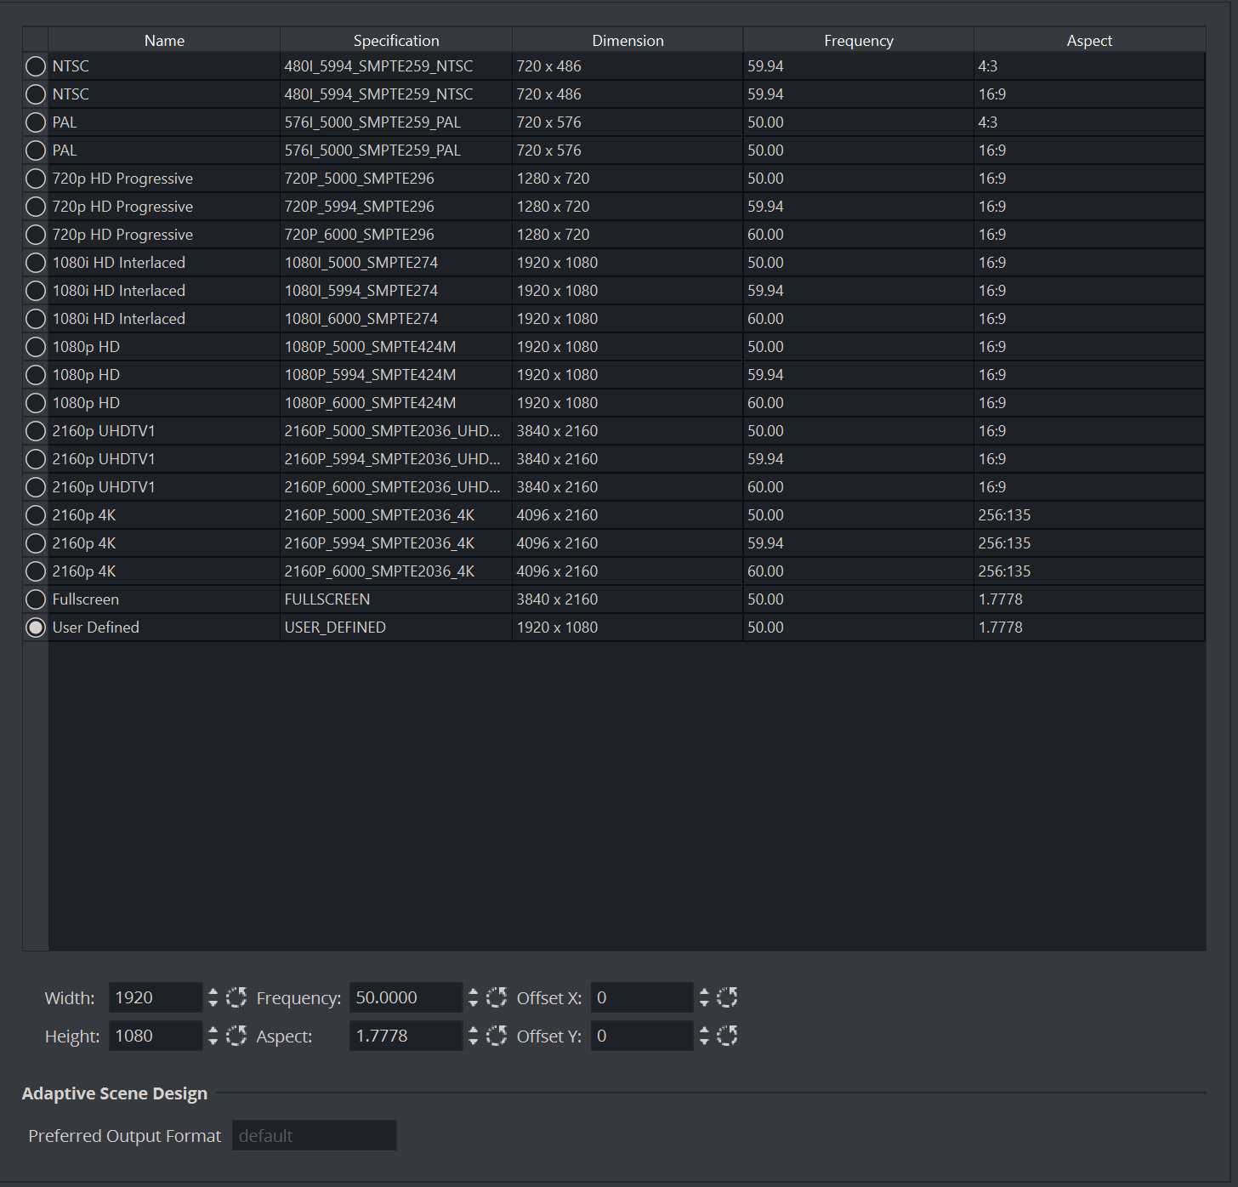Click the 1080P_5000_SMPTE424M specification cell
This screenshot has width=1238, height=1187.
(396, 347)
